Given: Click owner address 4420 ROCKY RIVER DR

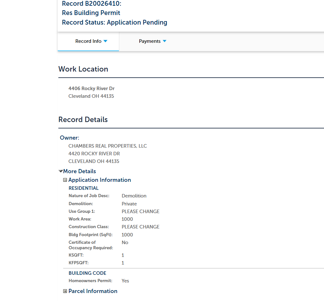Looking at the screenshot, I should point(94,154).
